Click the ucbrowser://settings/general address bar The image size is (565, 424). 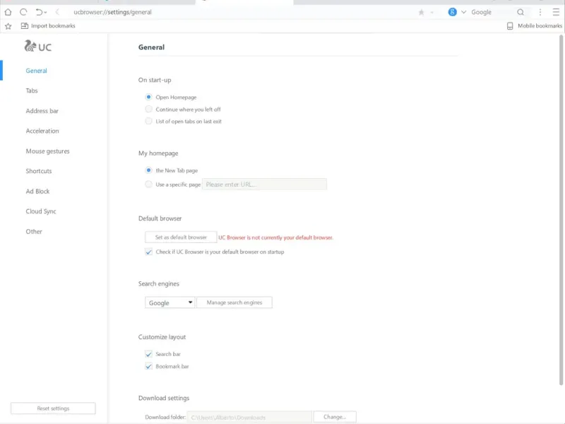112,12
